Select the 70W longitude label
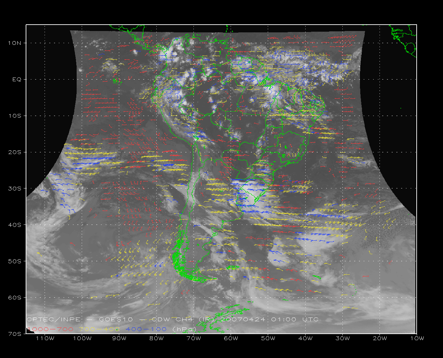This screenshot has width=443, height=358. click(x=193, y=338)
